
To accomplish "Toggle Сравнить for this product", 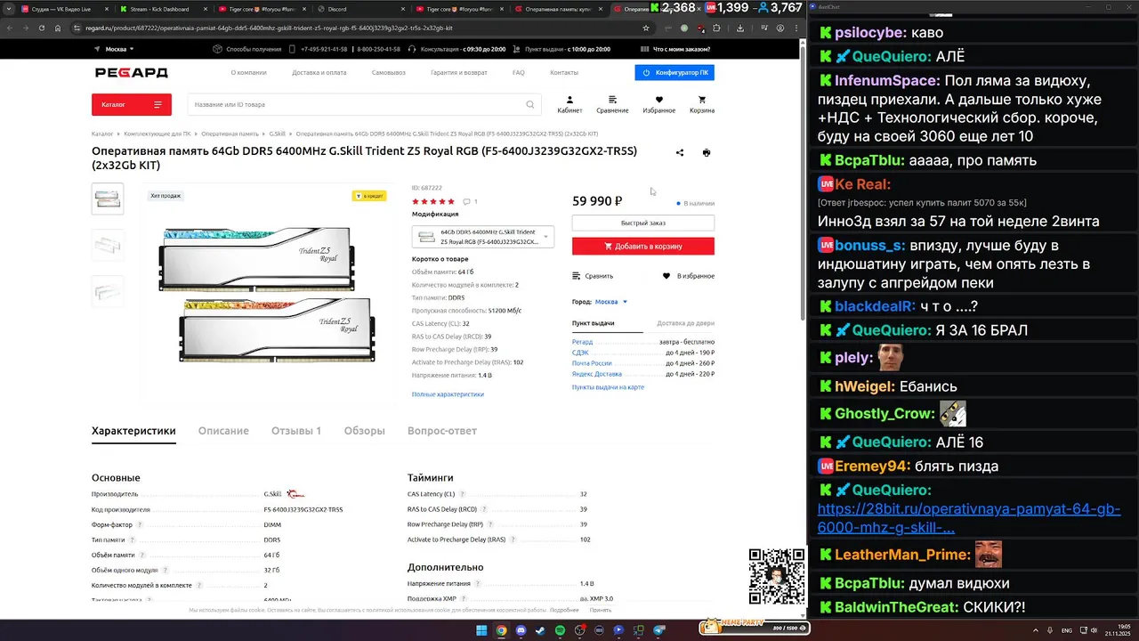I will pyautogui.click(x=593, y=276).
